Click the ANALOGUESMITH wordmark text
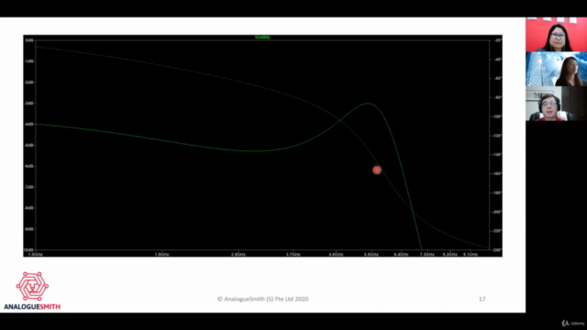Screen dimensions: 587x330 click(x=32, y=307)
